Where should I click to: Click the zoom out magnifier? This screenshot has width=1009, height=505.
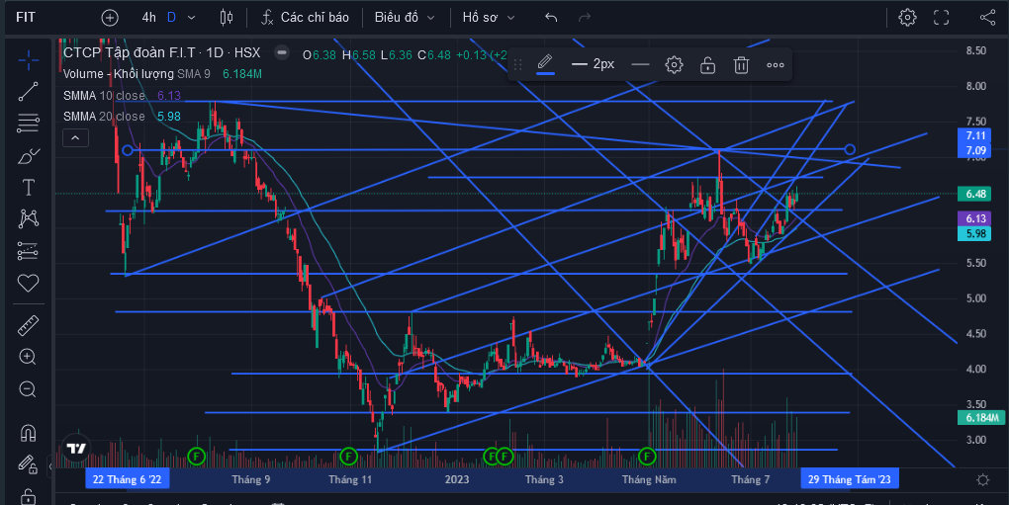point(28,389)
